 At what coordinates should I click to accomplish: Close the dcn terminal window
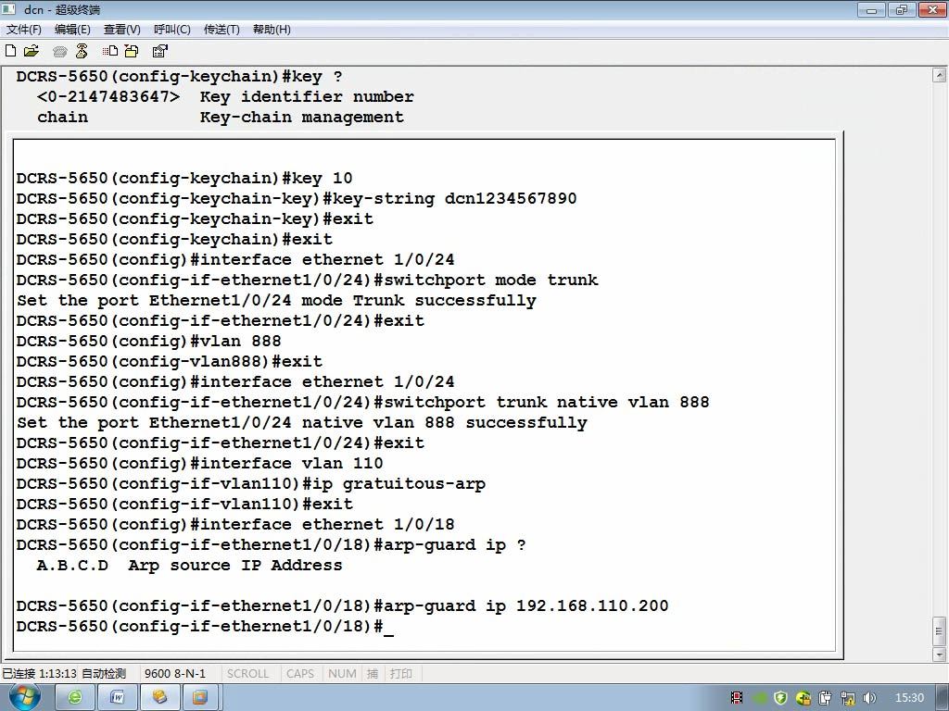(932, 9)
